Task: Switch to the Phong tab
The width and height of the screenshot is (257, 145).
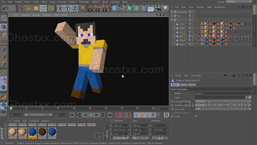Action: 192,85
